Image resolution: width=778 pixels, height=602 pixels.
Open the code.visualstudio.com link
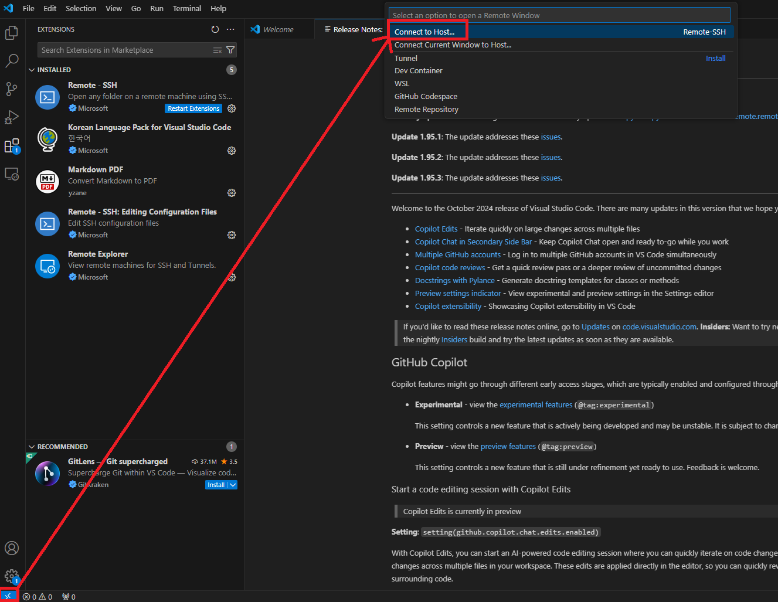(659, 326)
